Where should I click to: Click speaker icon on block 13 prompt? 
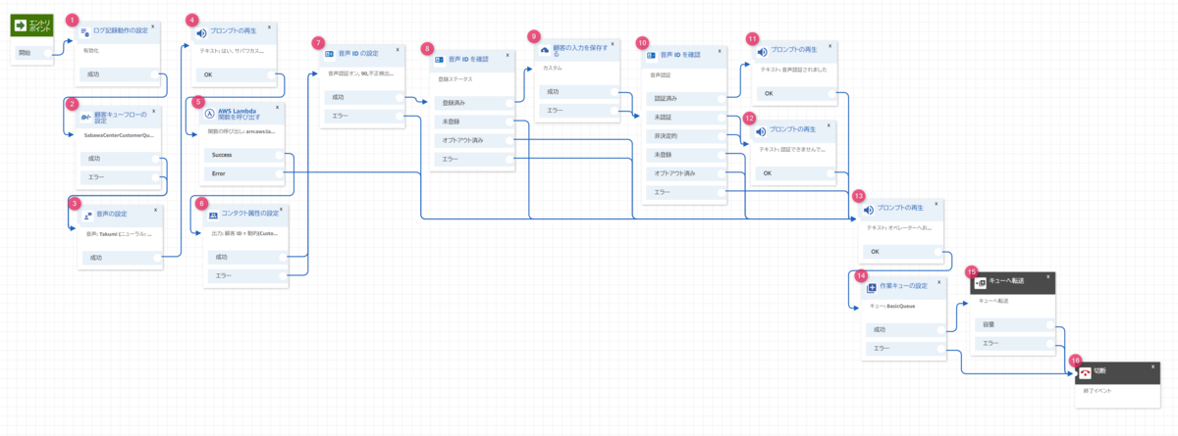(868, 210)
